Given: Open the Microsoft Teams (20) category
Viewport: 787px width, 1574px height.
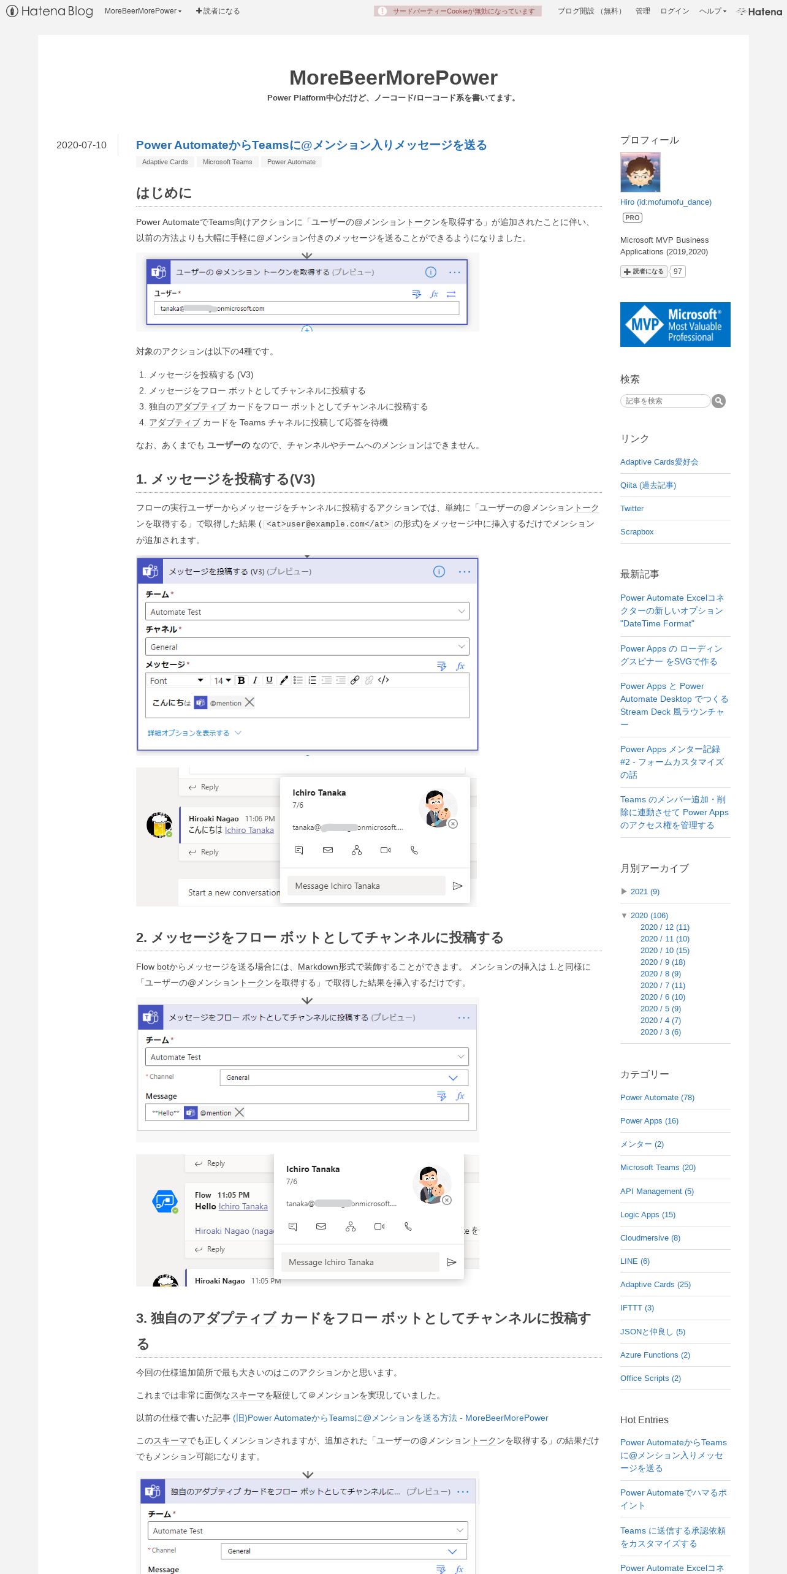Looking at the screenshot, I should pos(658,1168).
